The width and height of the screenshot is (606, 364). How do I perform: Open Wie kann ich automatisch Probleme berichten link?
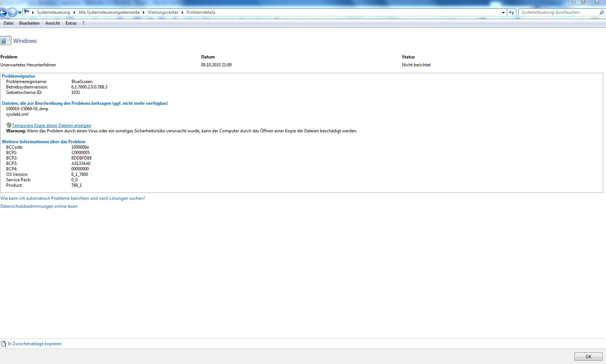(x=73, y=198)
